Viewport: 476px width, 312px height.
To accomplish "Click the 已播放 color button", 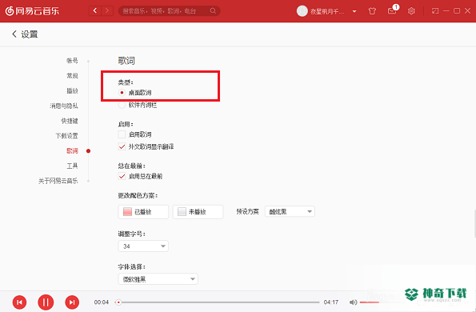I will (143, 212).
